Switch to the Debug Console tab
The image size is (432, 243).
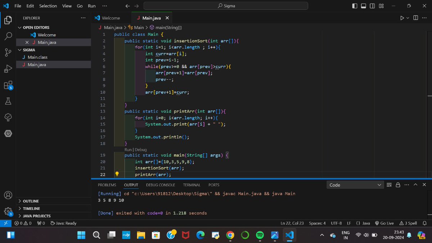click(x=161, y=185)
